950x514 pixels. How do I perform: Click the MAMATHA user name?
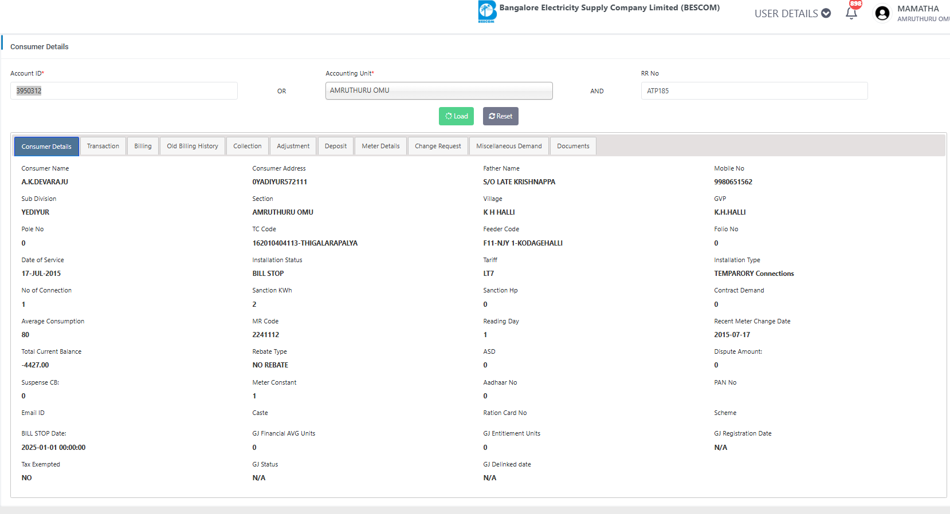(918, 9)
